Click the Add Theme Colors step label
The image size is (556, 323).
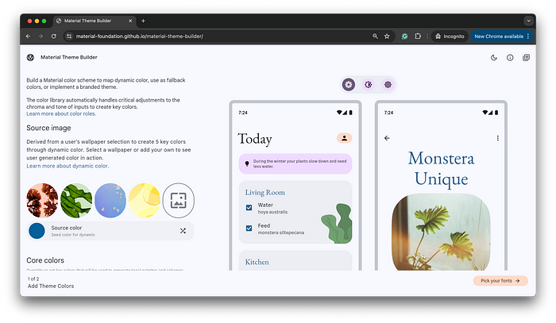[51, 286]
